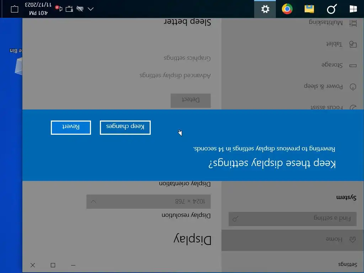The width and height of the screenshot is (364, 273).
Task: Open the 1024 × 768 resolution dropdown
Action: [149, 202]
